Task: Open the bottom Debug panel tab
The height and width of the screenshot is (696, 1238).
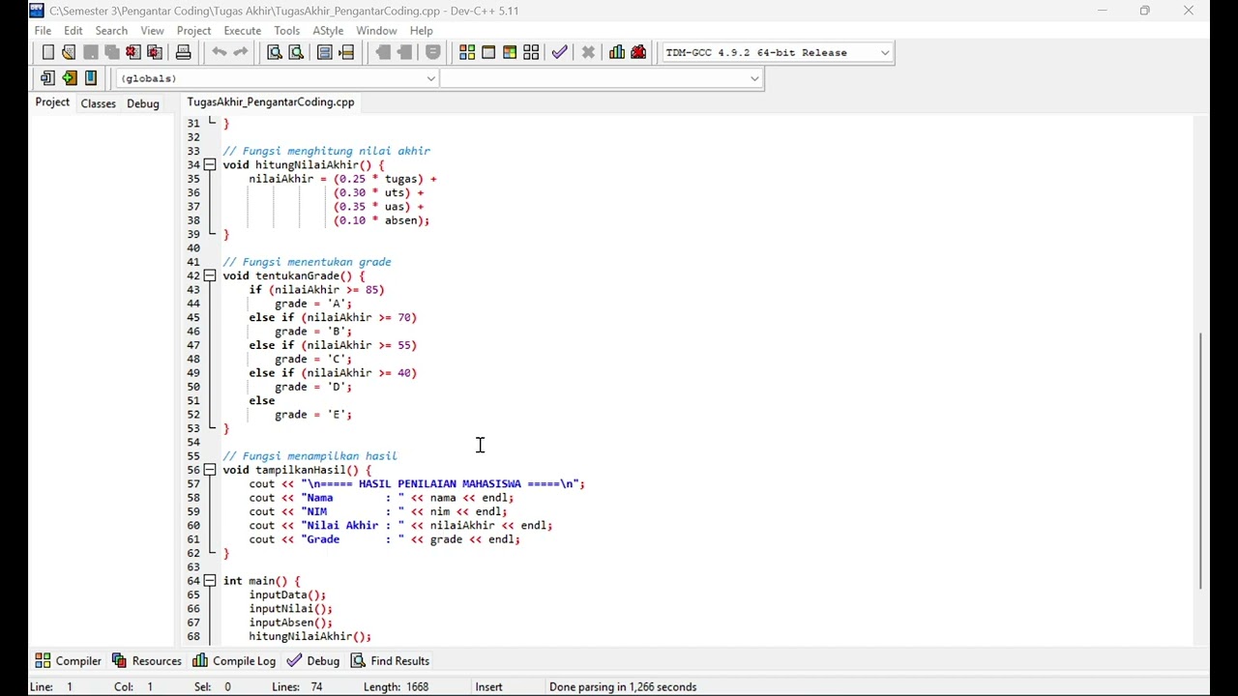Action: pyautogui.click(x=312, y=661)
